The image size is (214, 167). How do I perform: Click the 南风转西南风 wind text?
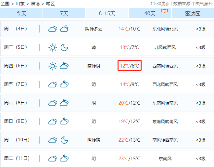click(x=165, y=140)
